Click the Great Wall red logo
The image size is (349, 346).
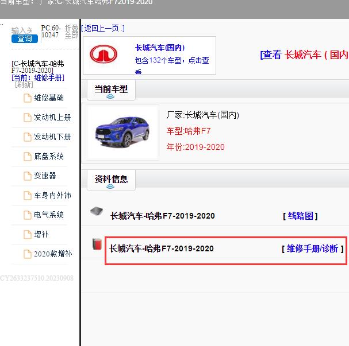103,54
